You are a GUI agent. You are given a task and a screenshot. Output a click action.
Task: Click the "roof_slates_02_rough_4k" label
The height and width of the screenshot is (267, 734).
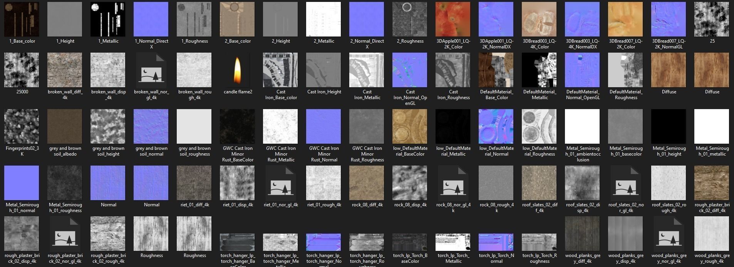click(x=669, y=207)
